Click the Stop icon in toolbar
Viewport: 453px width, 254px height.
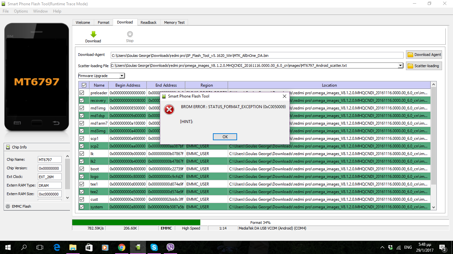130,34
